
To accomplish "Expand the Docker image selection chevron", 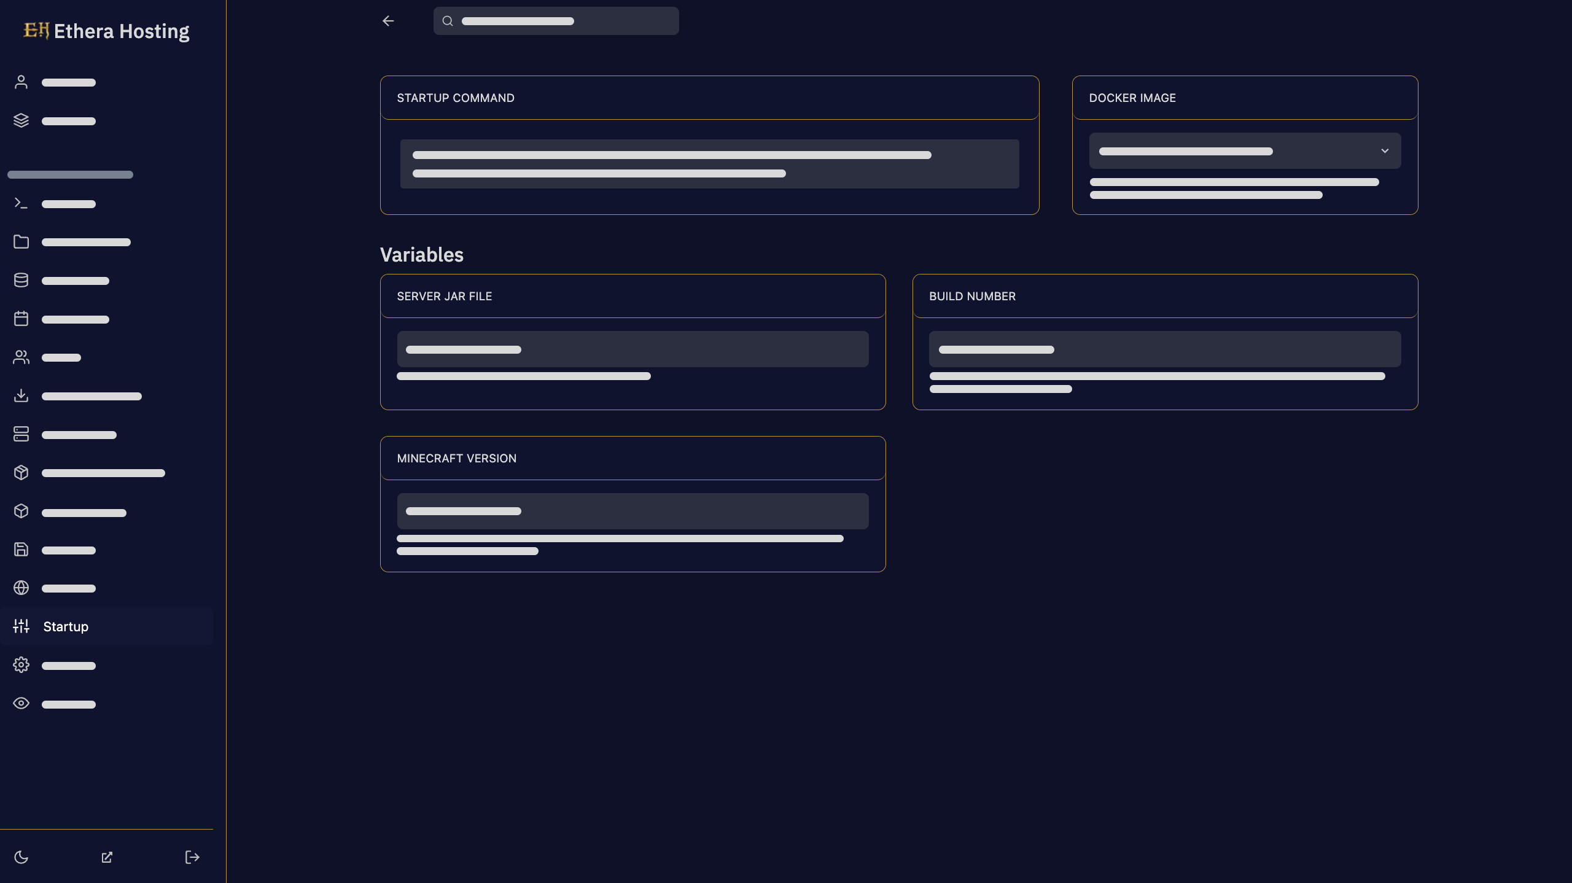I will 1385,151.
